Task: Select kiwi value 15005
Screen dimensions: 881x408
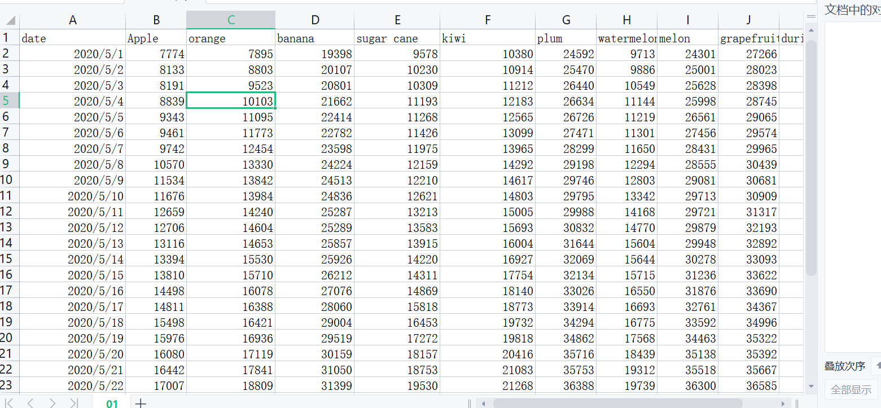Action: tap(488, 212)
